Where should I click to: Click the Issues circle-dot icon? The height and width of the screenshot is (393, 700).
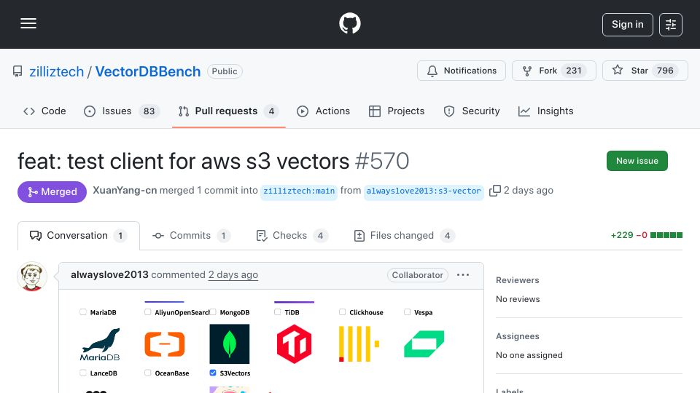pyautogui.click(x=90, y=111)
